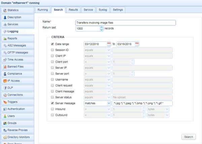Switch to the Service tab

point(88,10)
